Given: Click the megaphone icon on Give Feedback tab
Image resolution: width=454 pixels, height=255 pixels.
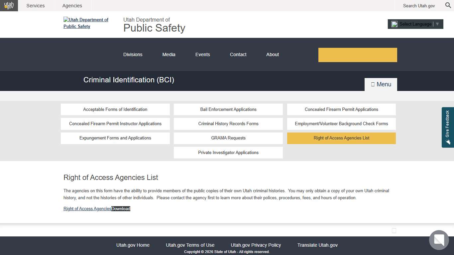Looking at the screenshot, I should [448, 142].
